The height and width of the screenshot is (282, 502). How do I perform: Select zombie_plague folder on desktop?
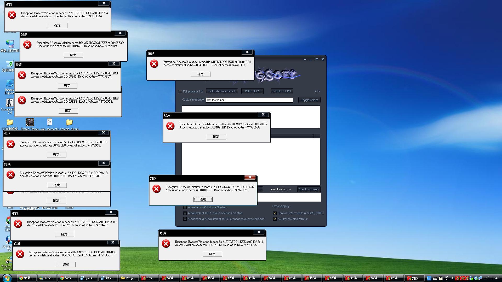point(69,124)
